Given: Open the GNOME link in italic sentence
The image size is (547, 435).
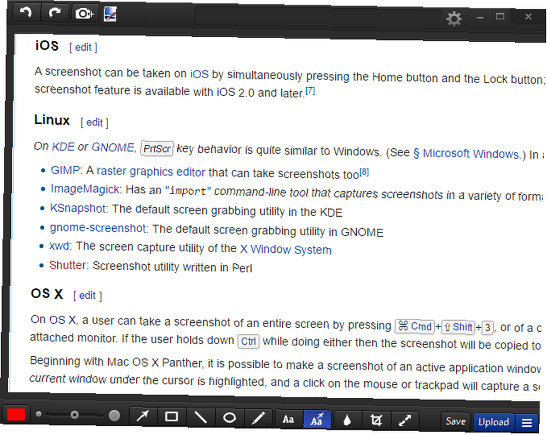Looking at the screenshot, I should pyautogui.click(x=113, y=147).
